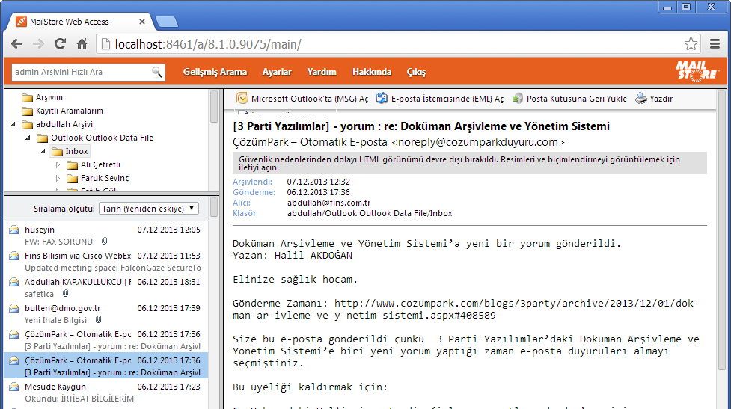Click the Arşivim folder icon
Screen dimensions: 731x409
tap(28, 98)
